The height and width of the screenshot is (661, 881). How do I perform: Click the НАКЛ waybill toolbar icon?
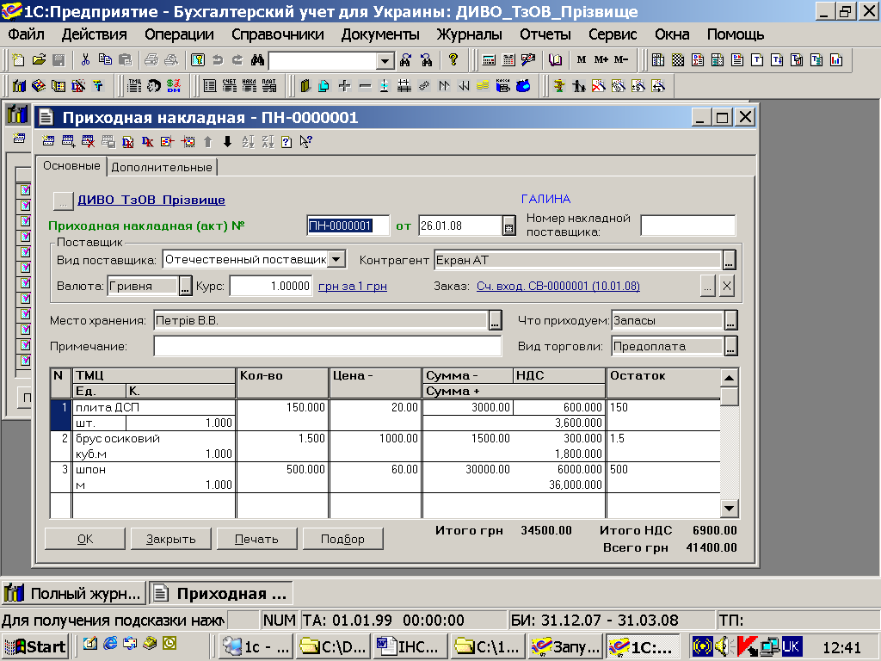(x=249, y=85)
